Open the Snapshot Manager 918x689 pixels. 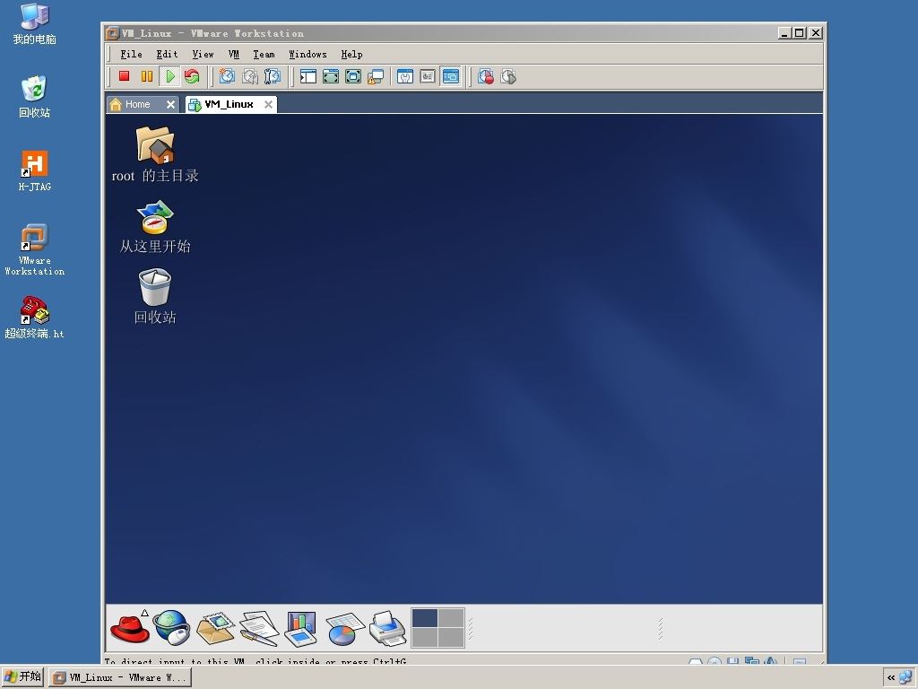coord(273,76)
